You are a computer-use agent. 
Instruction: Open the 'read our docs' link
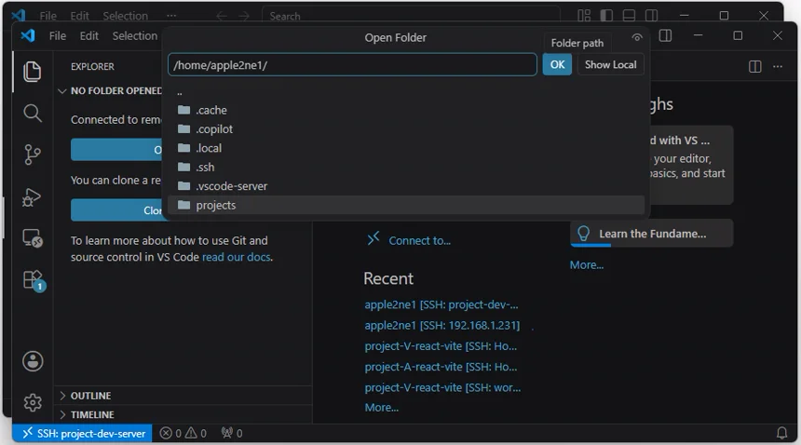click(236, 257)
